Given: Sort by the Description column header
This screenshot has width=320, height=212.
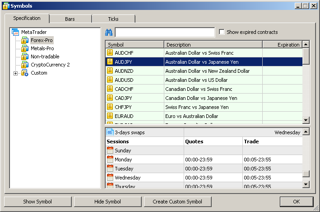Looking at the screenshot, I should point(213,45).
